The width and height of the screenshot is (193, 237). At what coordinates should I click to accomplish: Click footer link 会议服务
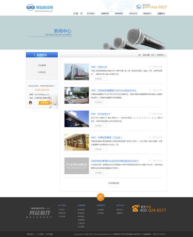click(81, 227)
